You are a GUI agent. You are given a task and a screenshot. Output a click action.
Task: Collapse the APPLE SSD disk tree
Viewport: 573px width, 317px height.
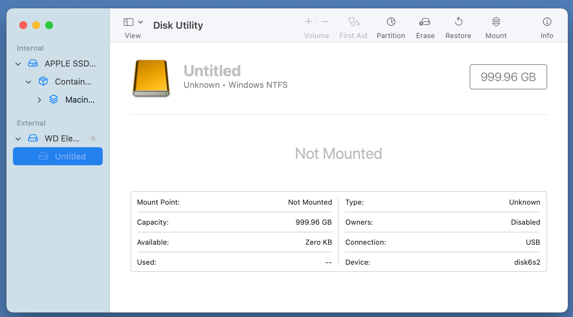coord(18,64)
